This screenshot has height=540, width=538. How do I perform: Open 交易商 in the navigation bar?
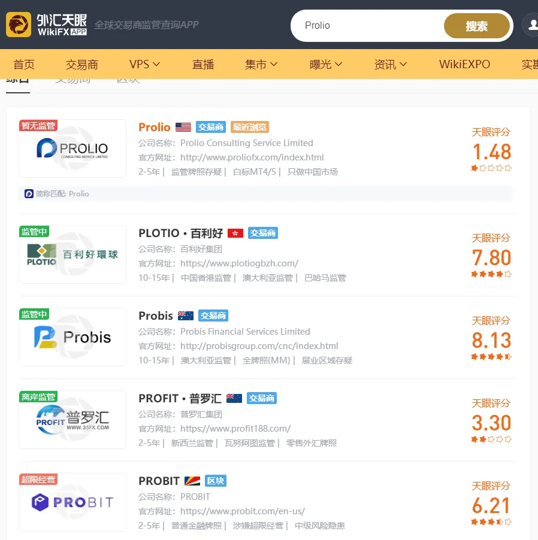pos(81,65)
